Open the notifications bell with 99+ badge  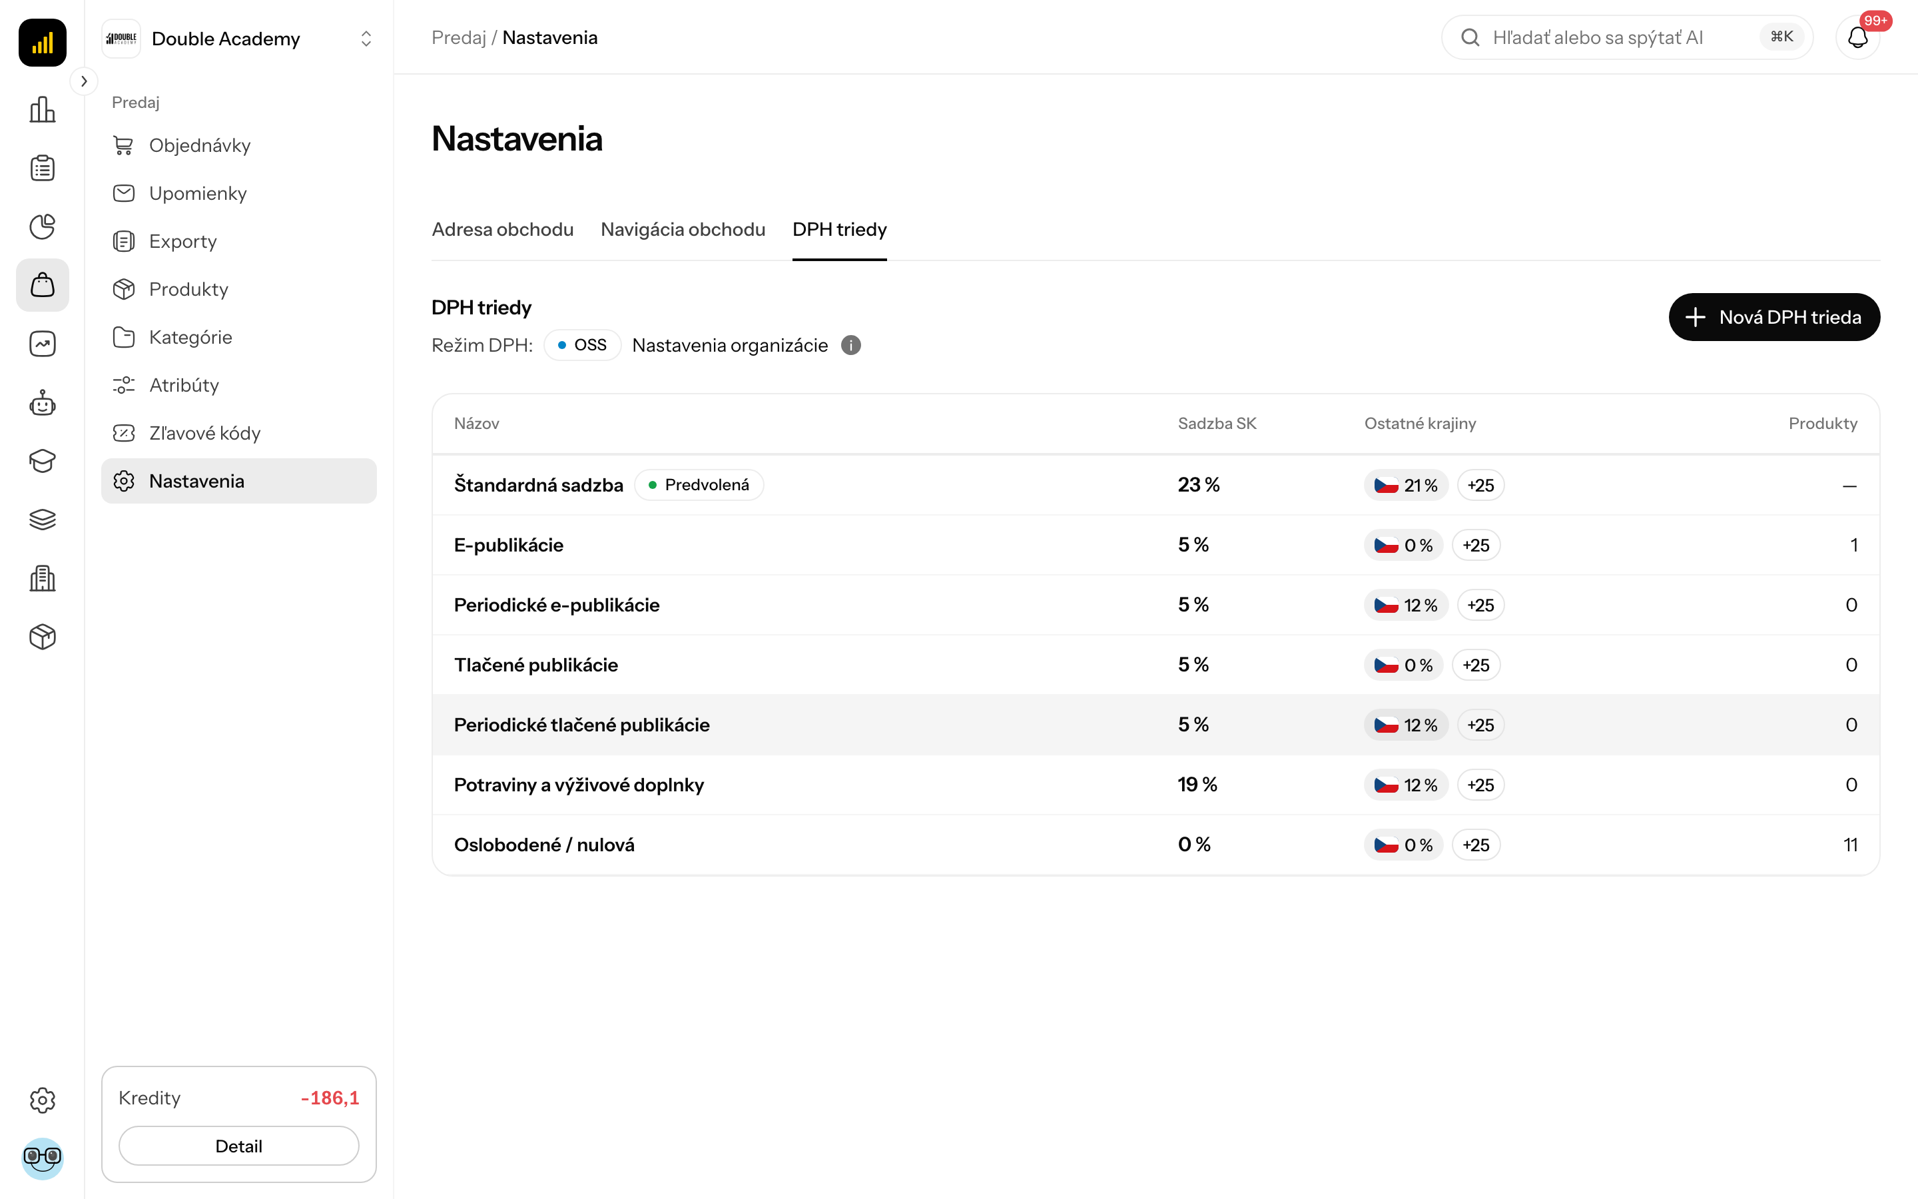pyautogui.click(x=1858, y=37)
